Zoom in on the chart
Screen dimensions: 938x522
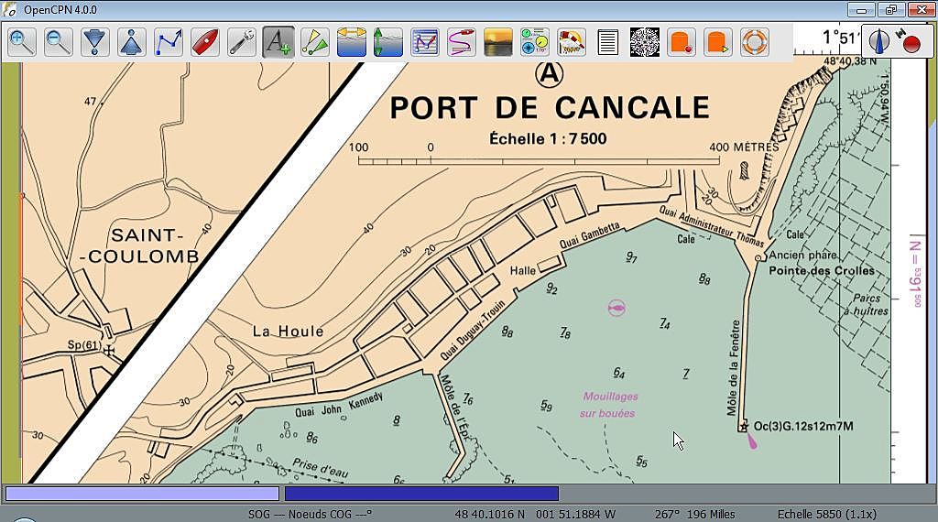[x=22, y=42]
